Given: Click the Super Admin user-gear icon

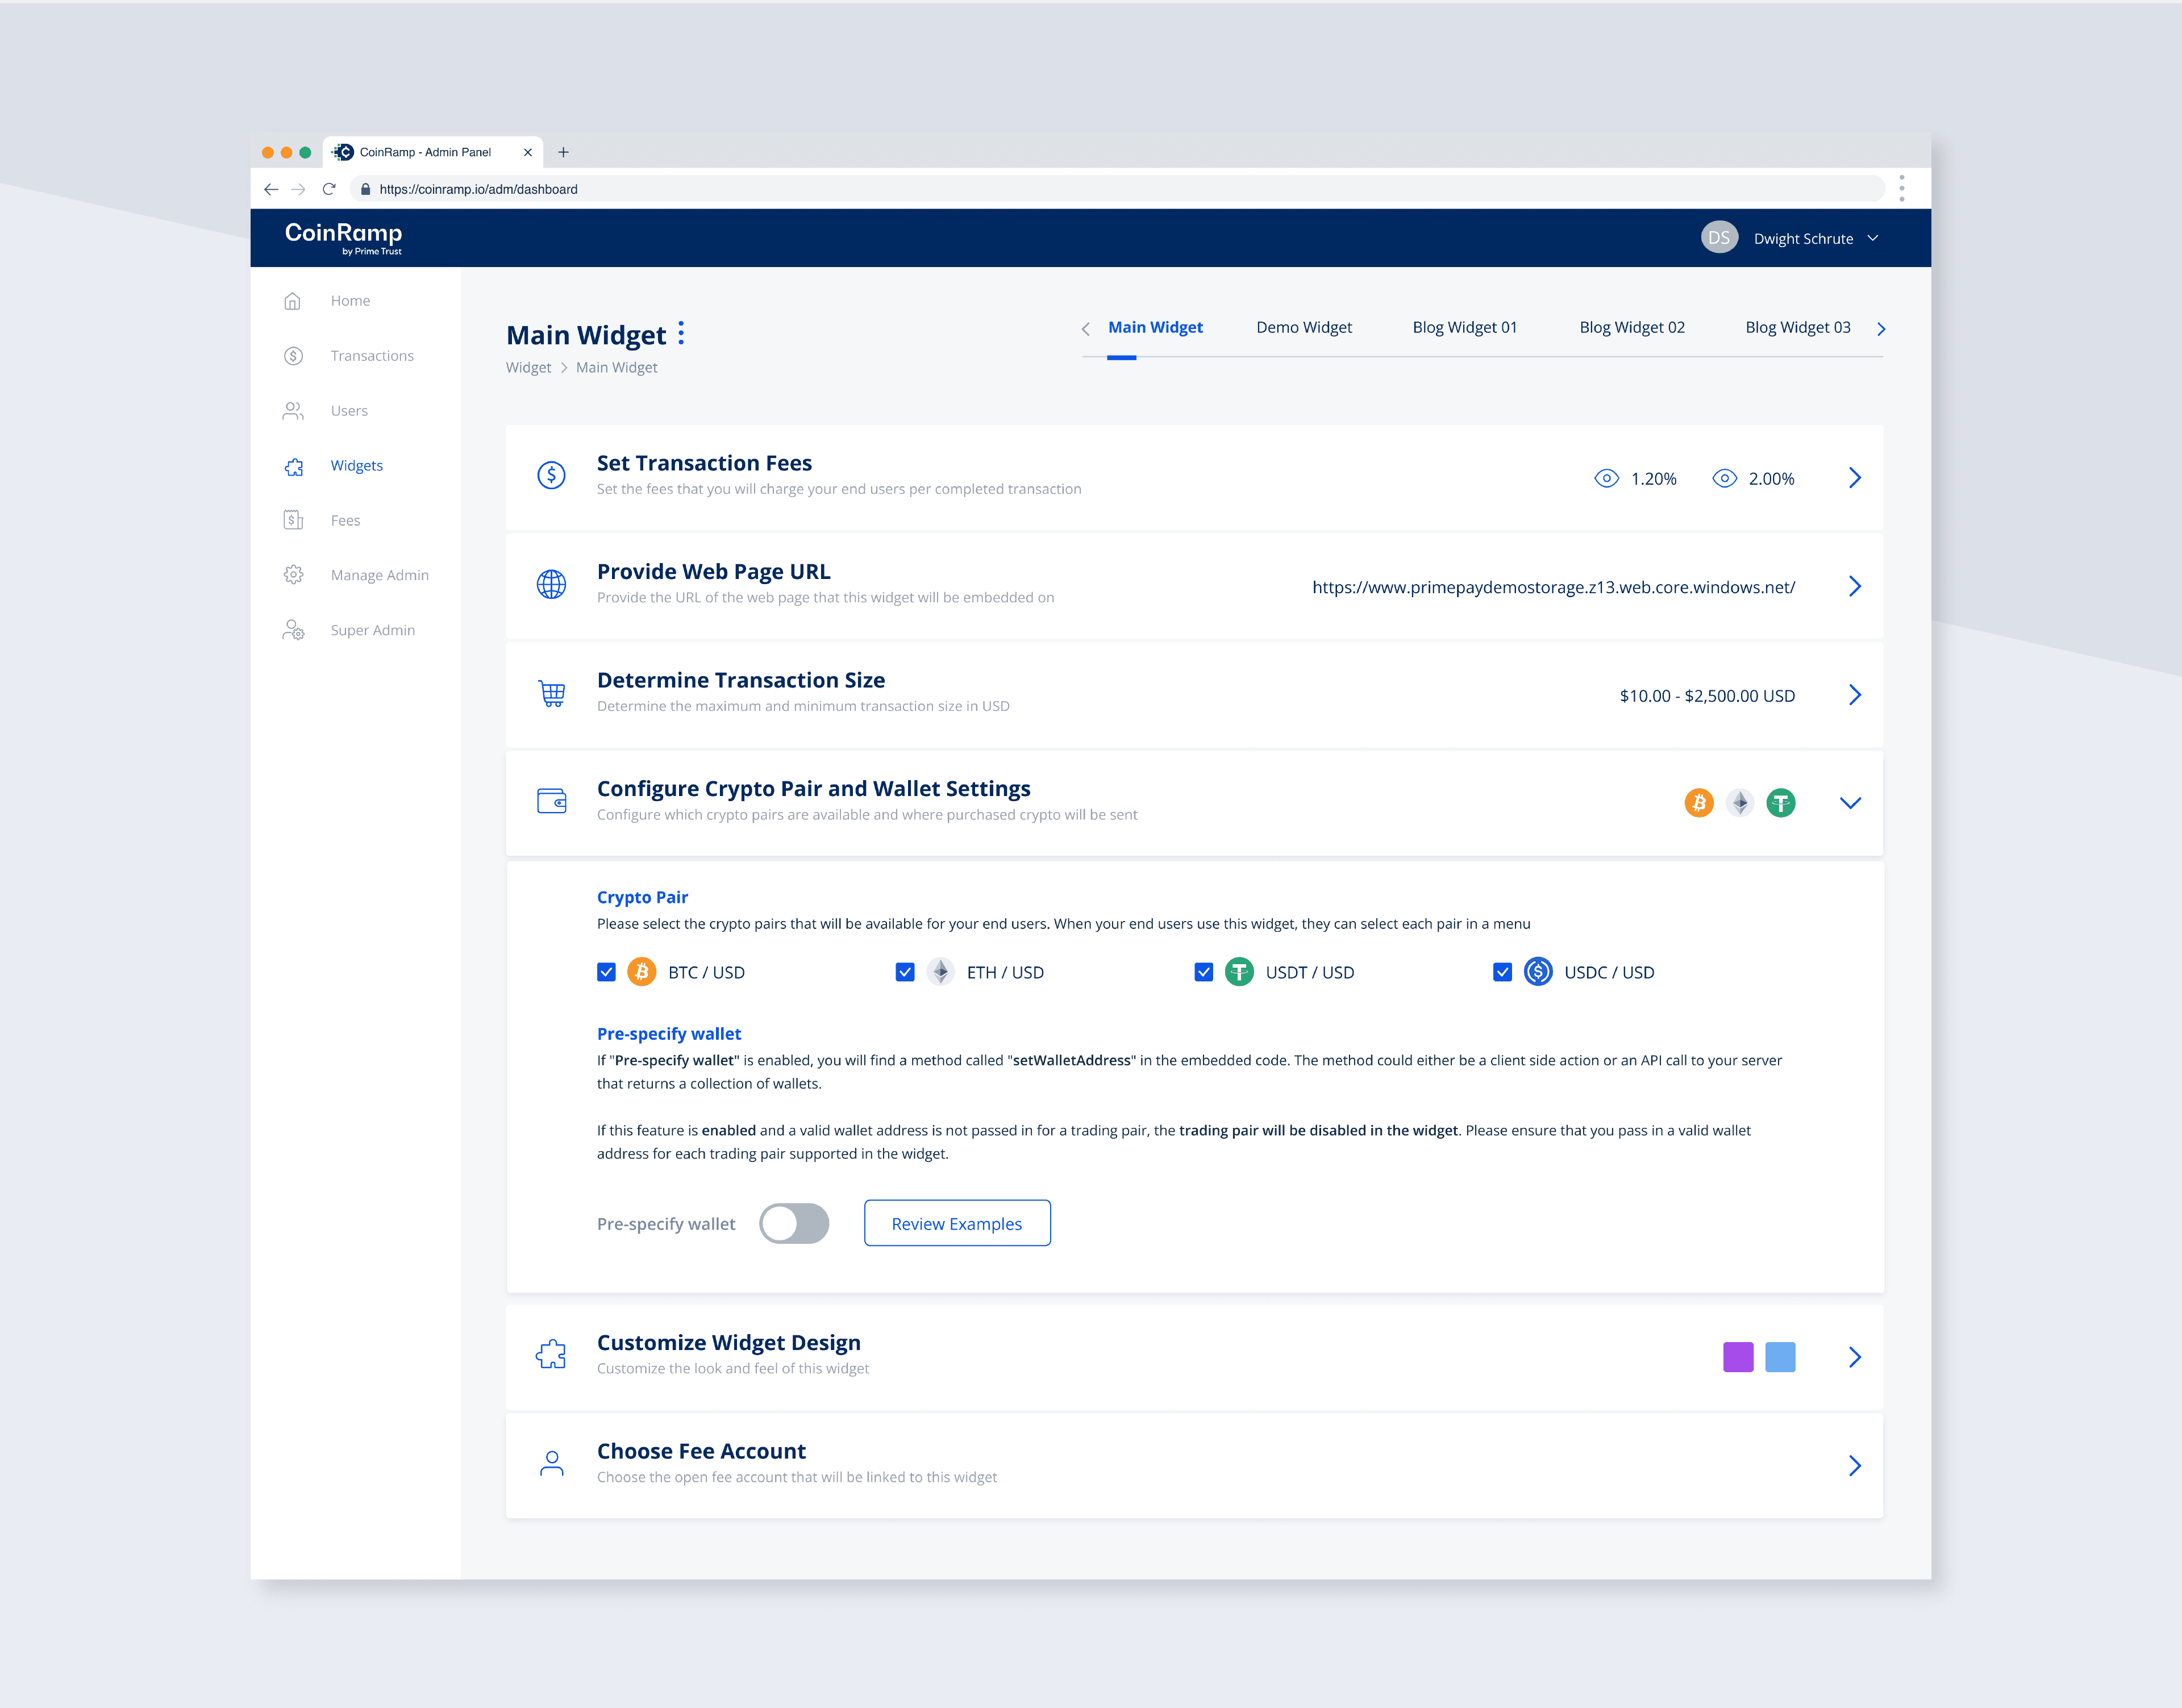Looking at the screenshot, I should tap(293, 630).
